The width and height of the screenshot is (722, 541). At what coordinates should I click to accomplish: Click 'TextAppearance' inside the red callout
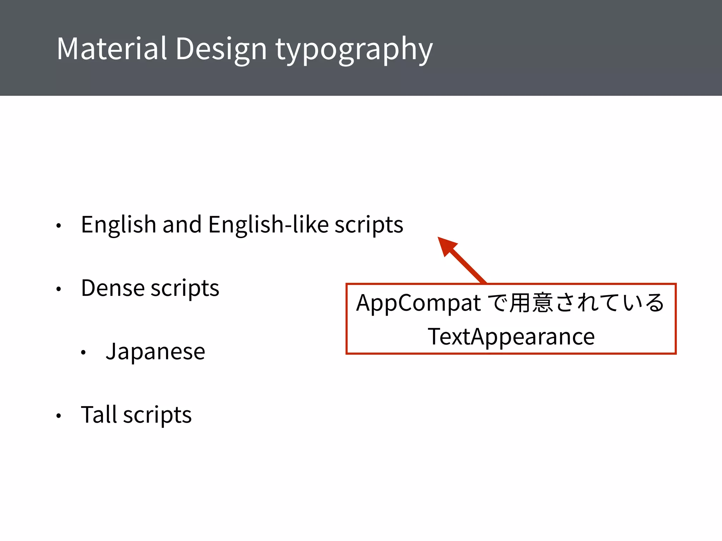(511, 337)
